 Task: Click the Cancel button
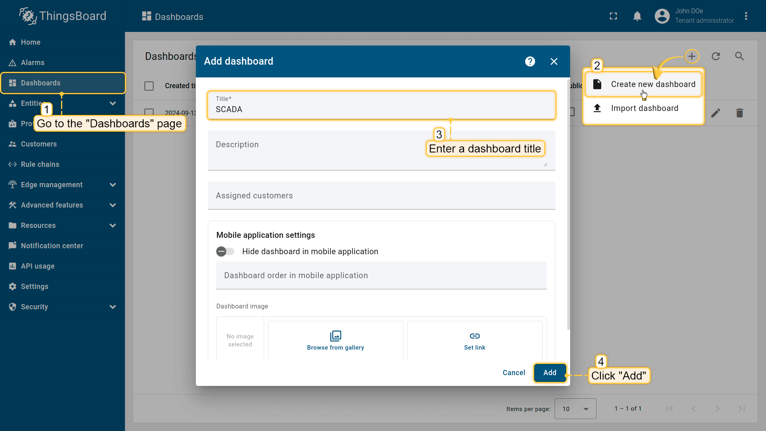[x=513, y=373]
